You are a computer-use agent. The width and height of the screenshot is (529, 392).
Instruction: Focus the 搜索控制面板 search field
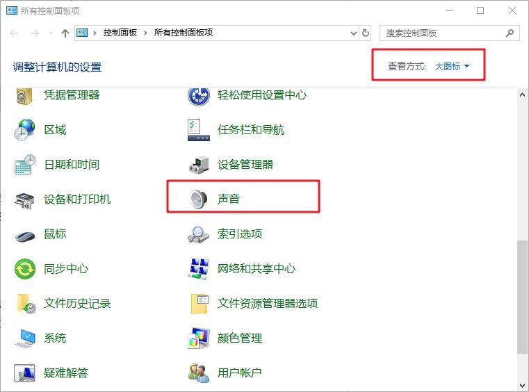point(449,33)
